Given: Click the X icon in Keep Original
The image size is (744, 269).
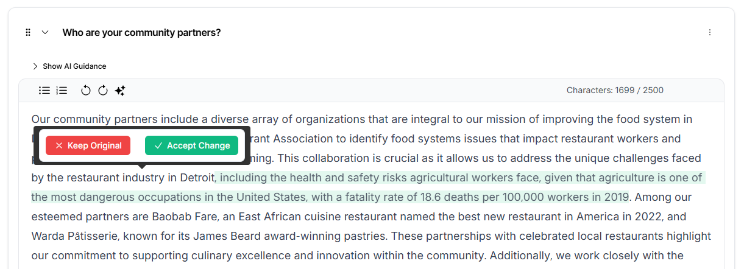Looking at the screenshot, I should tap(59, 145).
